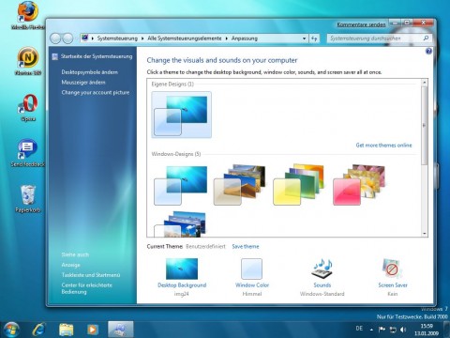
Task: Go back with the navigation back arrow
Action: point(55,38)
